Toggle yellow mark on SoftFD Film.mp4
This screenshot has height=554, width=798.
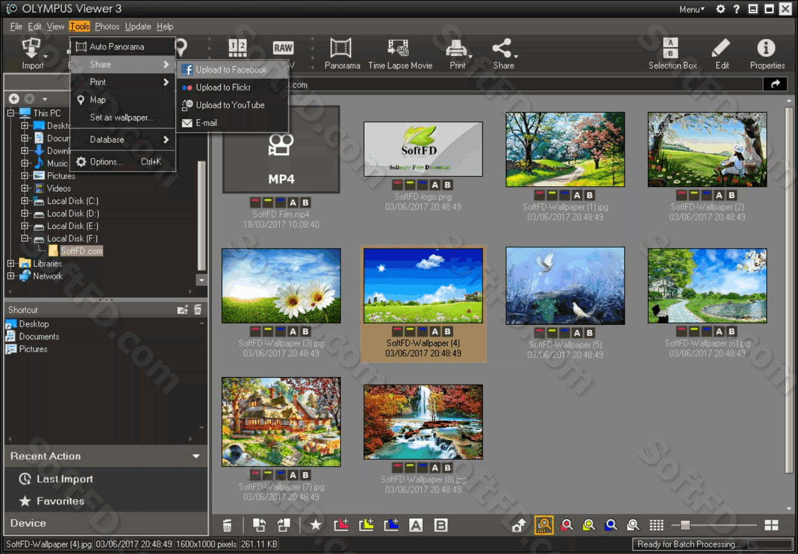coord(268,202)
